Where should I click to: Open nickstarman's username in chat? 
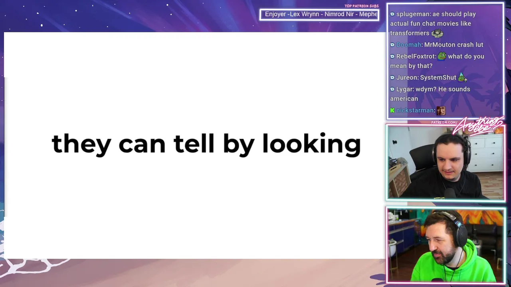(x=415, y=110)
